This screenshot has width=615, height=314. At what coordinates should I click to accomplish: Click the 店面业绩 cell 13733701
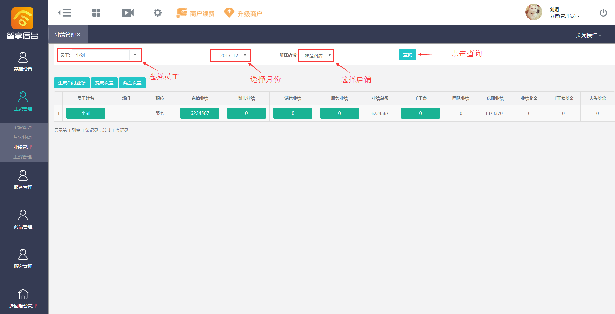pyautogui.click(x=495, y=113)
